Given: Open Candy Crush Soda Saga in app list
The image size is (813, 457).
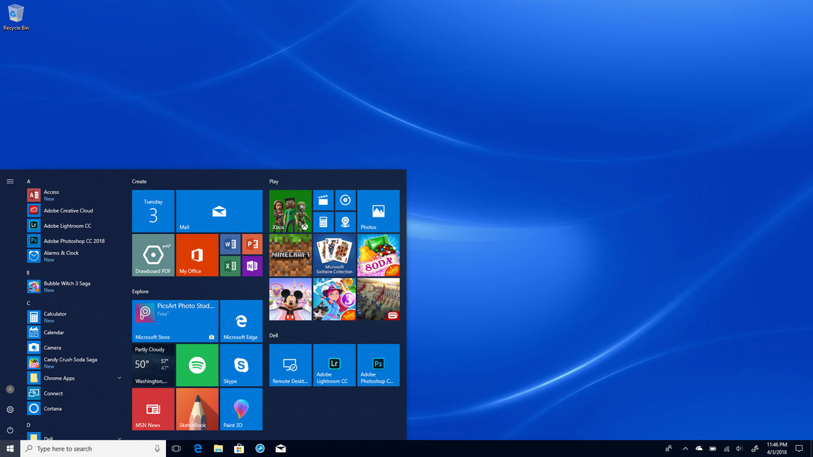Looking at the screenshot, I should [x=76, y=363].
